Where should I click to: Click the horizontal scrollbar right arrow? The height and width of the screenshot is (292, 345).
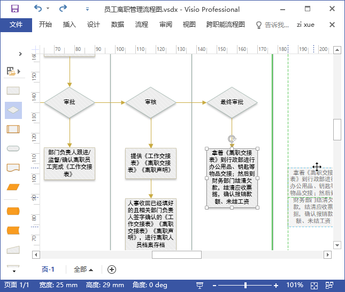coord(328,254)
